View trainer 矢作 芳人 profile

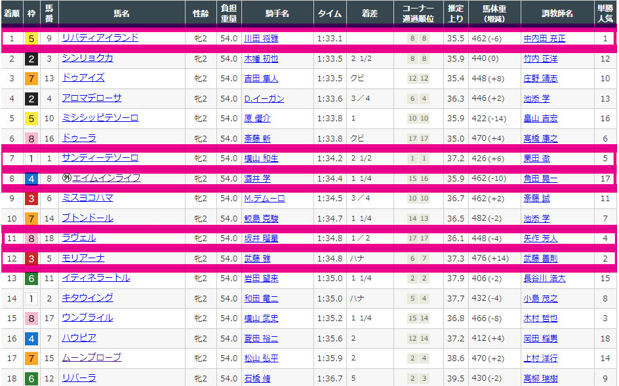click(x=540, y=239)
